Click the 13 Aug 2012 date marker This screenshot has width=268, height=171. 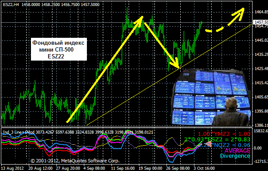pyautogui.click(x=12, y=168)
